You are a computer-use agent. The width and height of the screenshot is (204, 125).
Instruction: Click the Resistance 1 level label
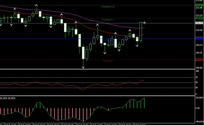108,20
